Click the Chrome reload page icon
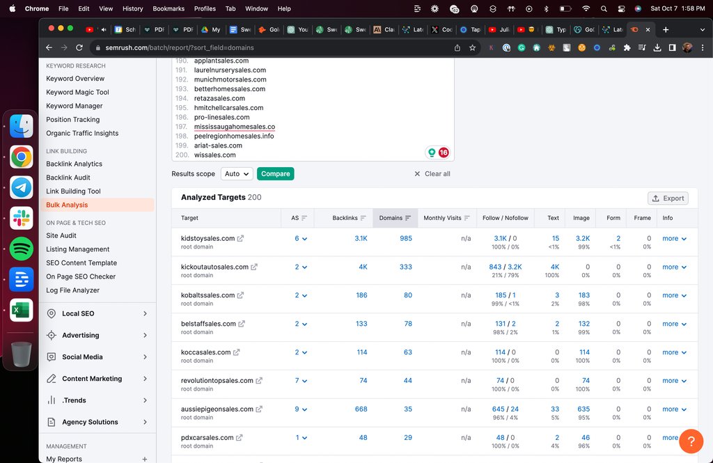This screenshot has height=463, width=713. 79,48
